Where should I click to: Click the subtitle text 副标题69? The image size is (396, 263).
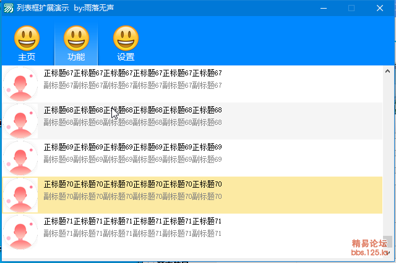(132, 159)
